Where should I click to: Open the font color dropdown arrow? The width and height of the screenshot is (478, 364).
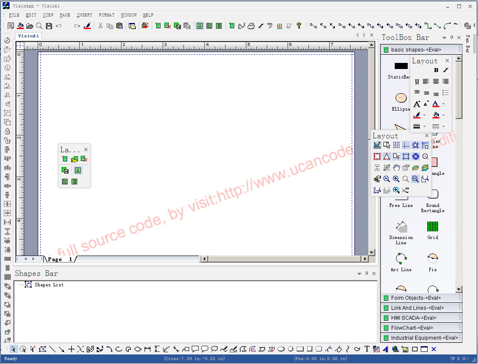pos(444,104)
